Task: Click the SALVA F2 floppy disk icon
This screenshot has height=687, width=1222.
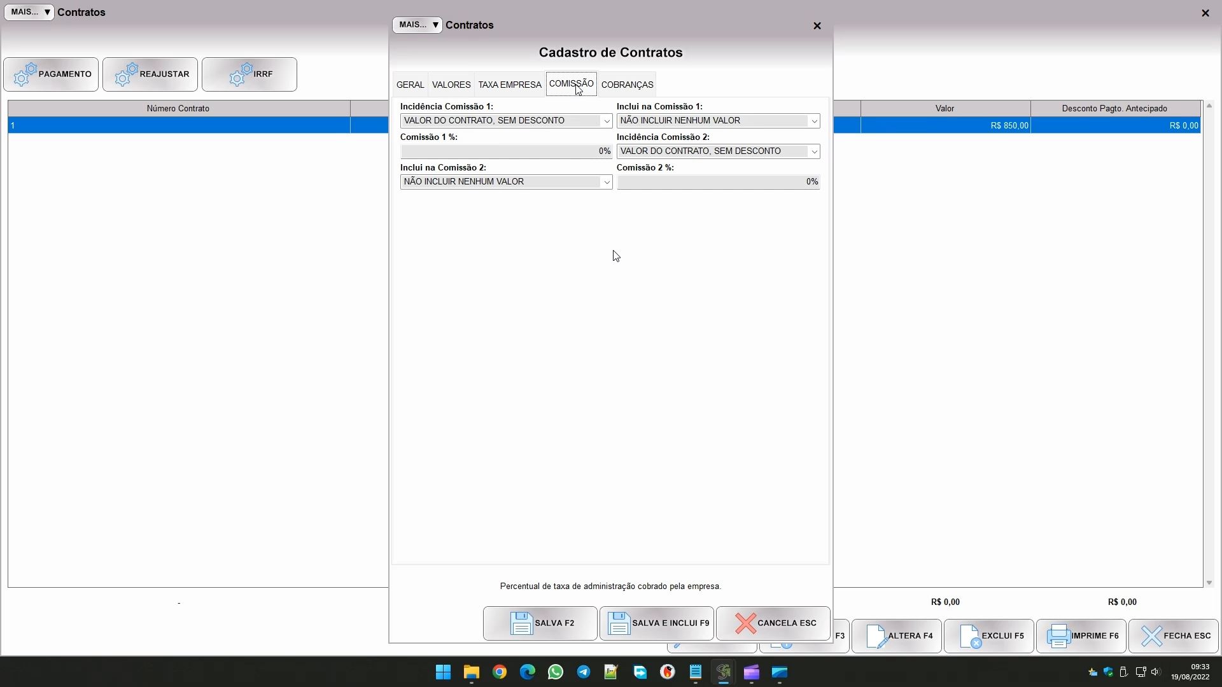Action: point(521,623)
